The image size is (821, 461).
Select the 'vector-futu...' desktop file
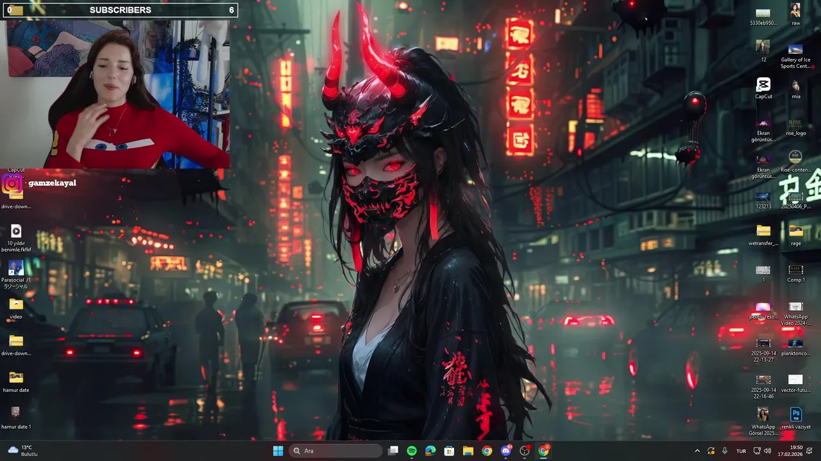point(795,383)
